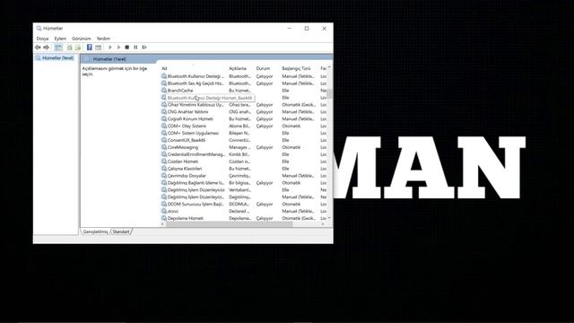574x323 pixels.
Task: Click the ConnectU... description of ConsentUX
Action: [239, 140]
